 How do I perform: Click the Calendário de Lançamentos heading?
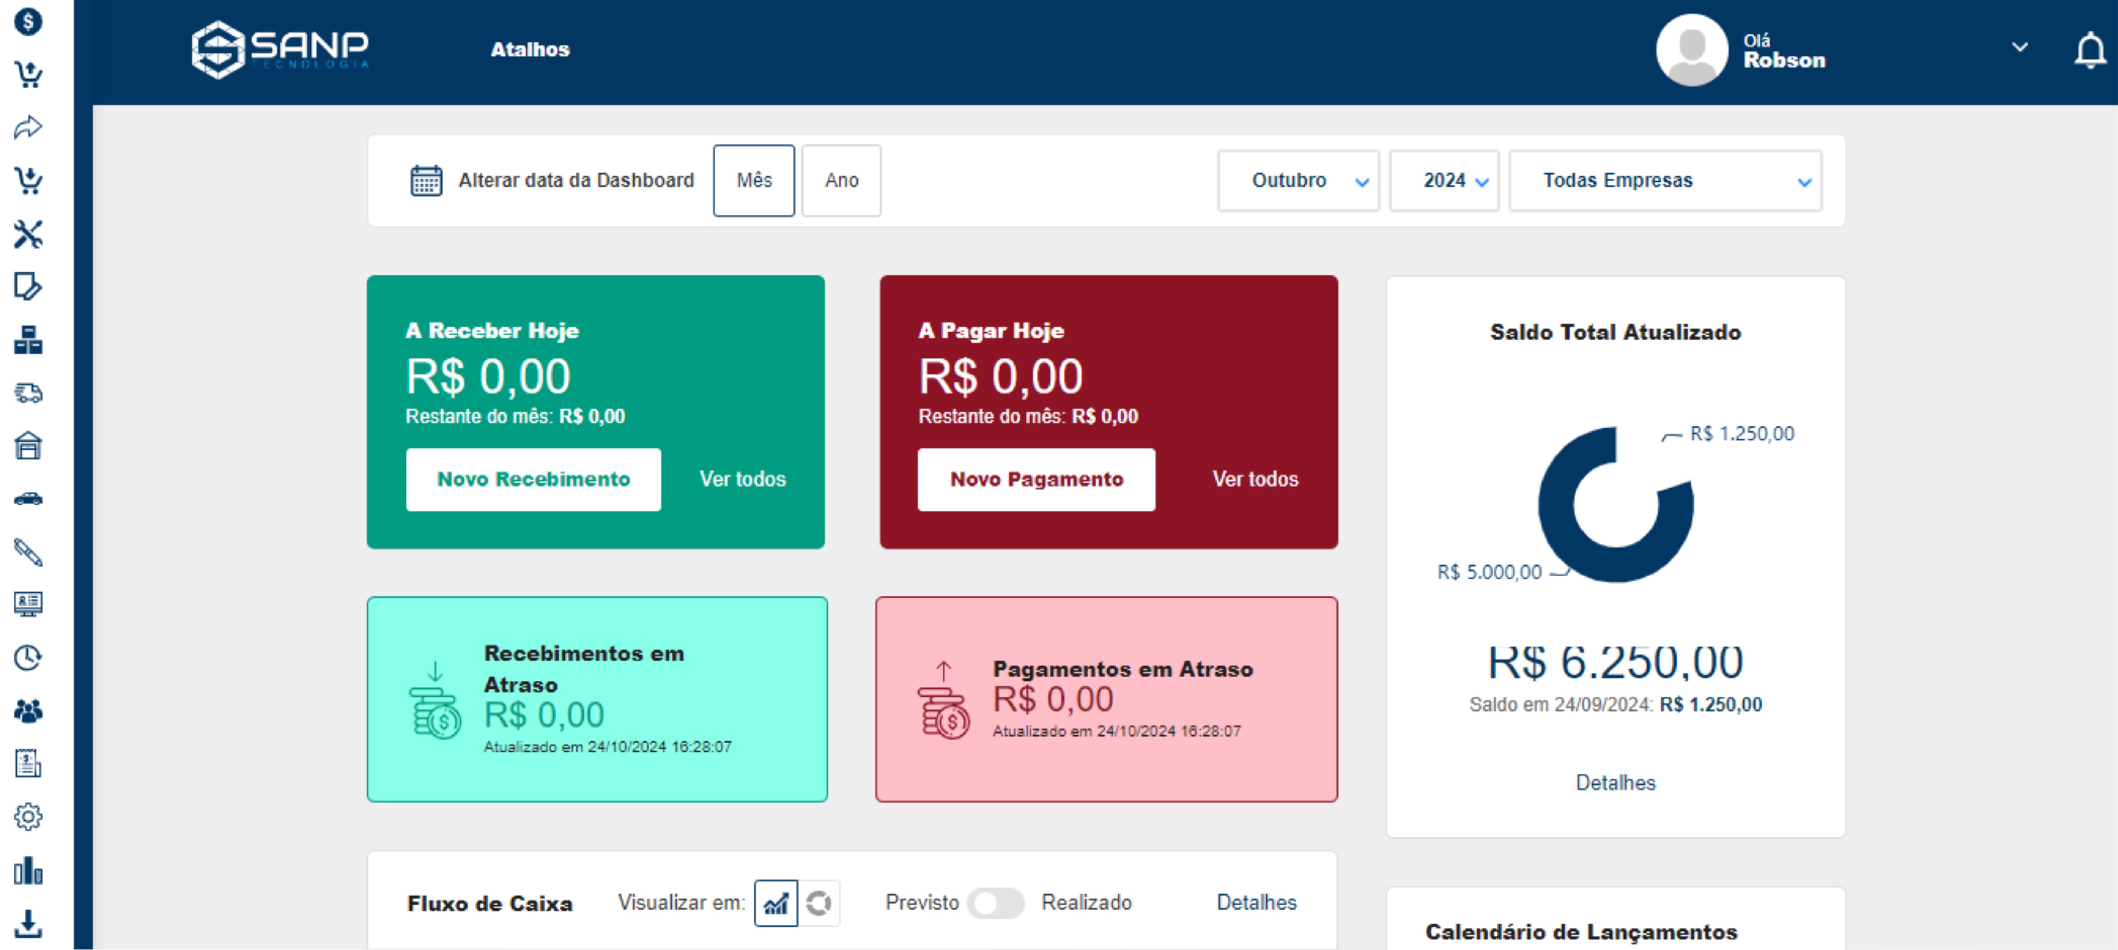(1581, 932)
